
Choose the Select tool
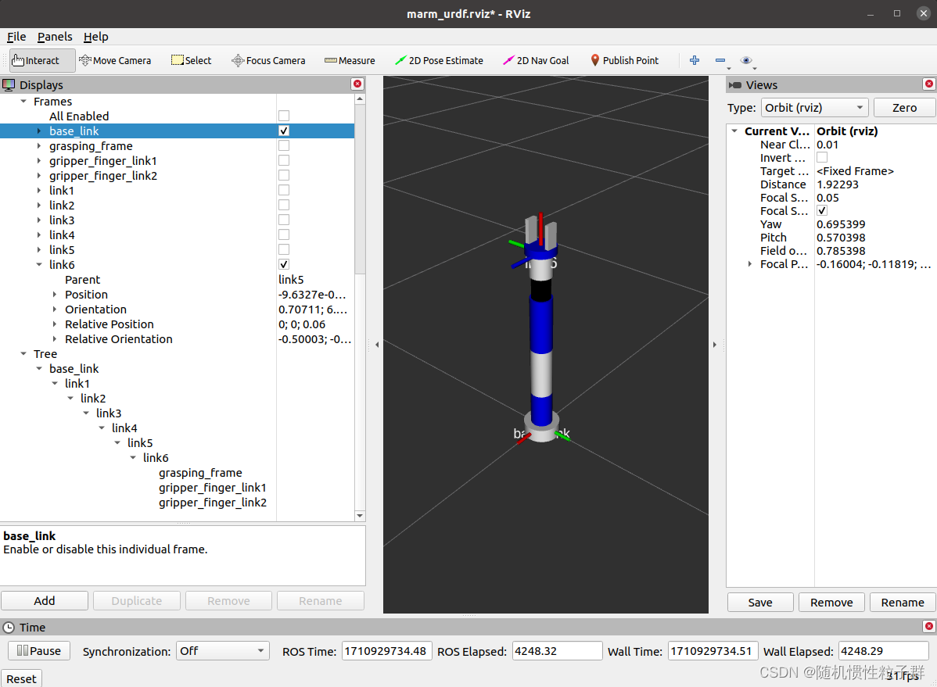[191, 60]
